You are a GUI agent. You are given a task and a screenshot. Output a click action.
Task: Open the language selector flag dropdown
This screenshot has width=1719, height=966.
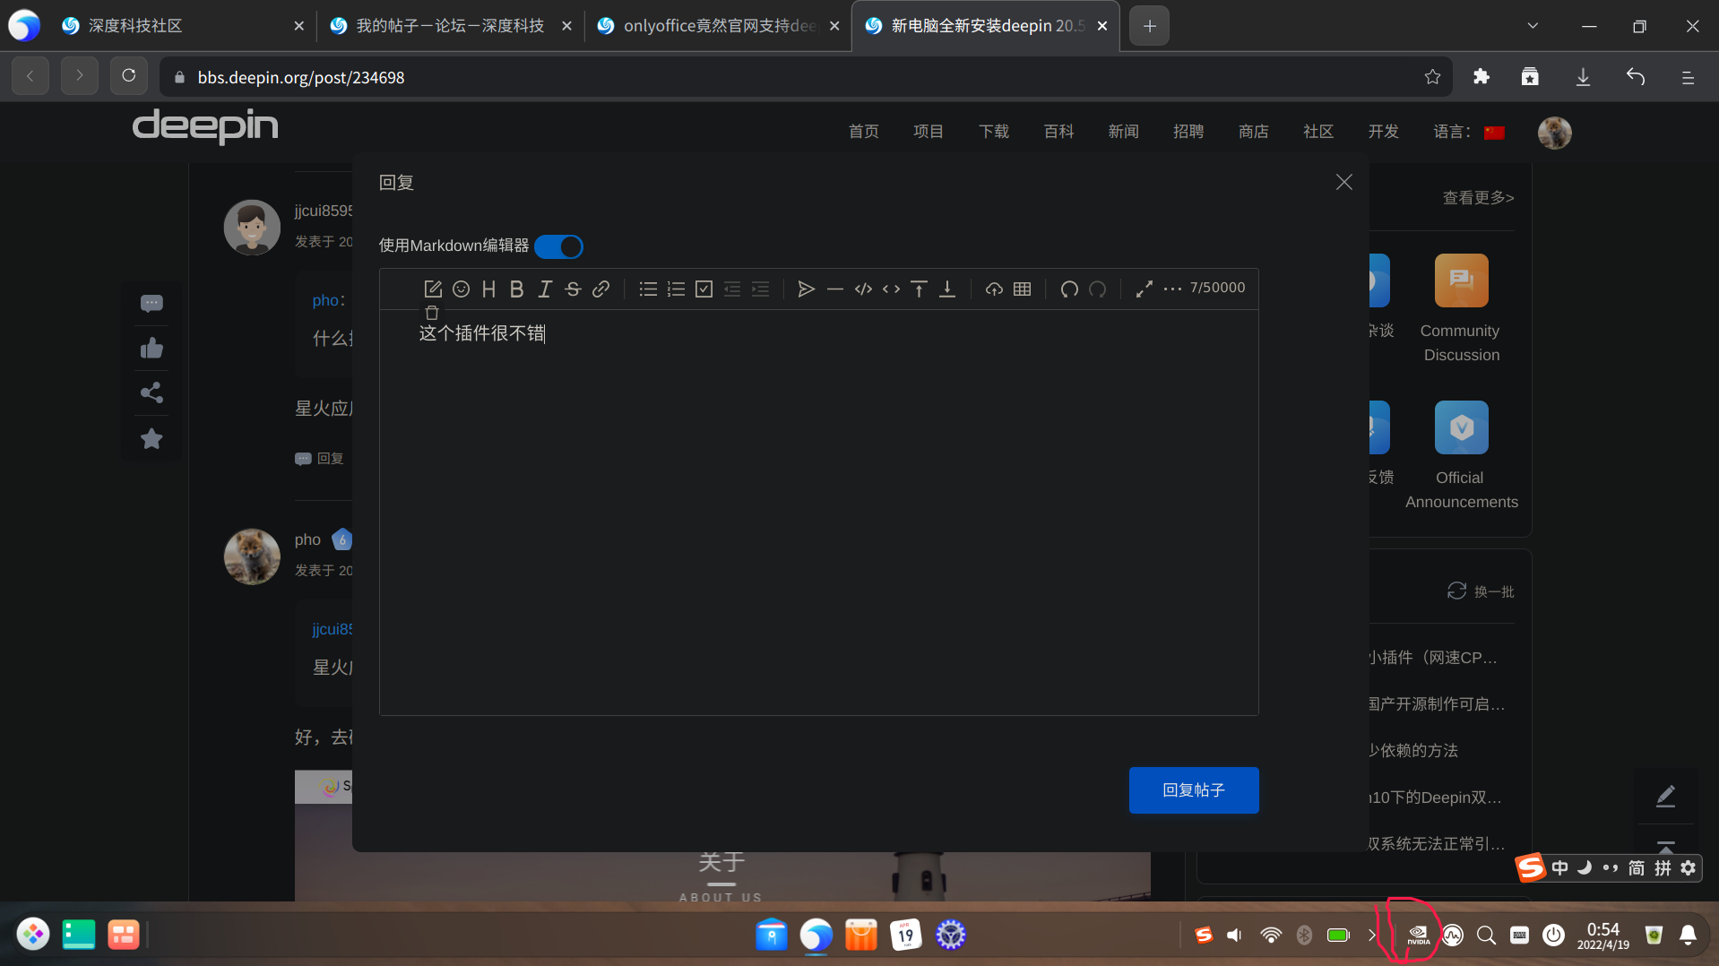coord(1493,131)
